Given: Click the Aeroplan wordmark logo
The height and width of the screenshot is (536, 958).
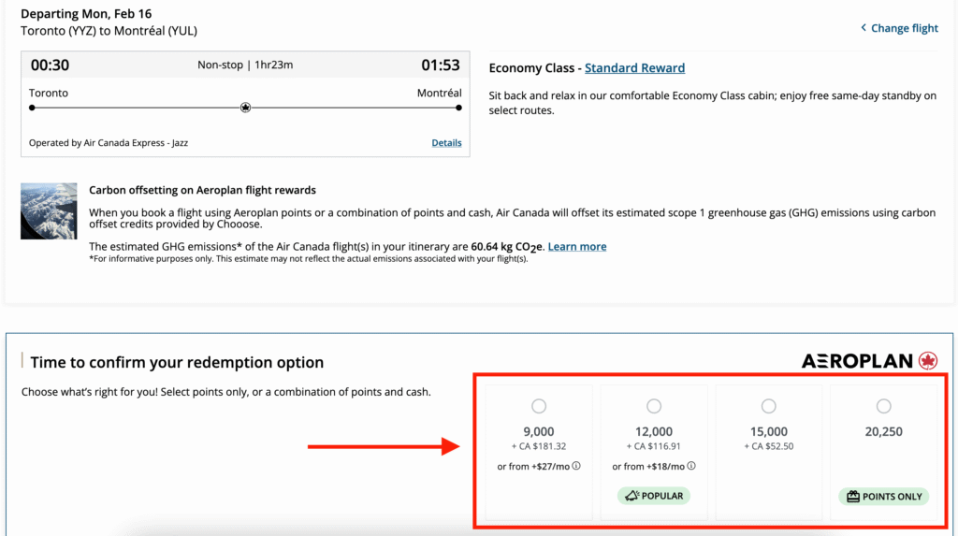Looking at the screenshot, I should [857, 361].
